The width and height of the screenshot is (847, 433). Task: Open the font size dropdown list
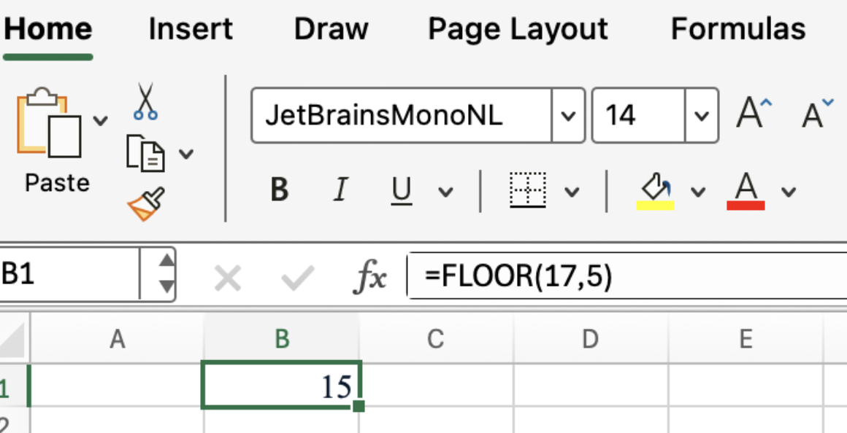[x=702, y=115]
